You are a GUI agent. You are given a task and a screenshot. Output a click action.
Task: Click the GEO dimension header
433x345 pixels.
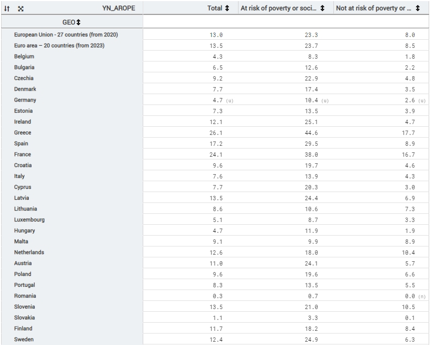[x=69, y=22]
